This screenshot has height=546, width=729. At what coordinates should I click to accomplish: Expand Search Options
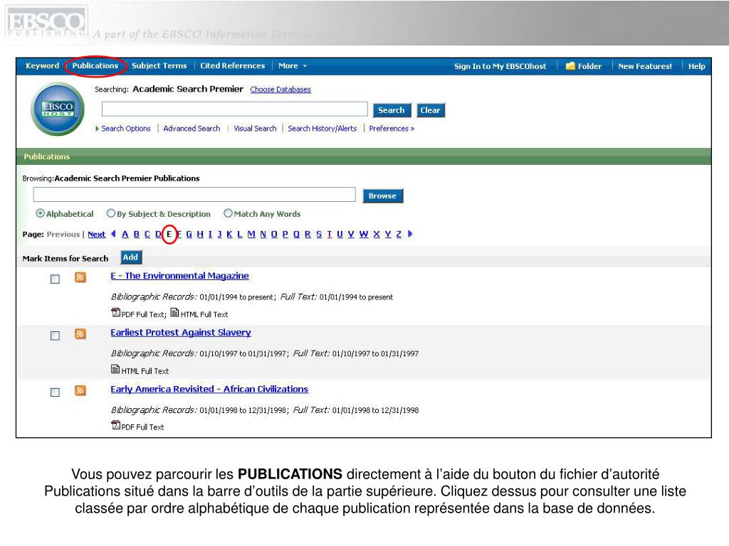[x=123, y=129]
